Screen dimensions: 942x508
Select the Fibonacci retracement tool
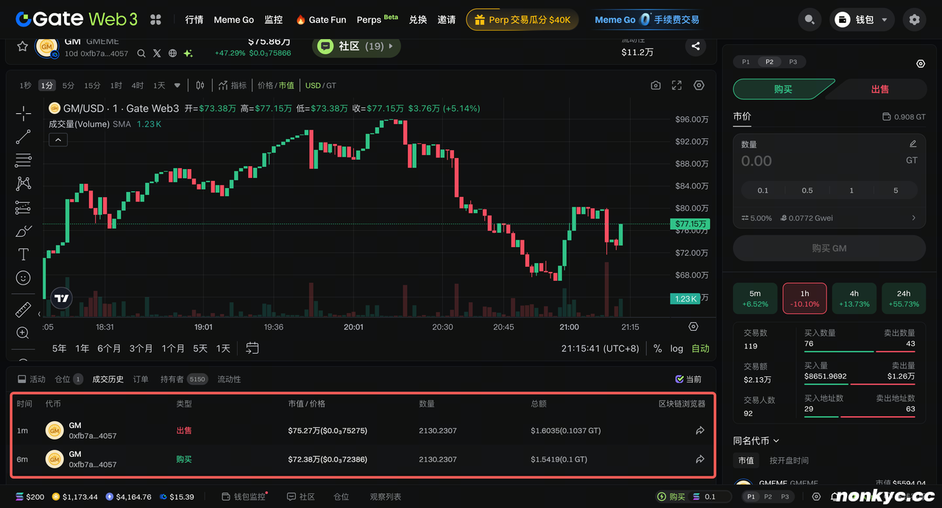point(24,160)
